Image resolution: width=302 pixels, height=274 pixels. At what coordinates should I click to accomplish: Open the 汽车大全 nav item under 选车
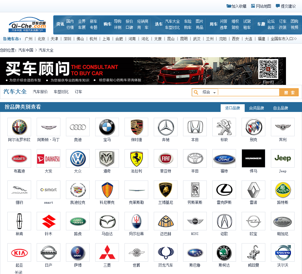[x=172, y=21]
